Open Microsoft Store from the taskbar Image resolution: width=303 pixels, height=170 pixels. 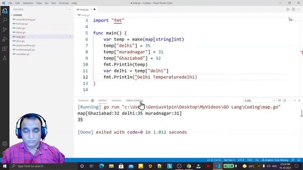point(121,166)
